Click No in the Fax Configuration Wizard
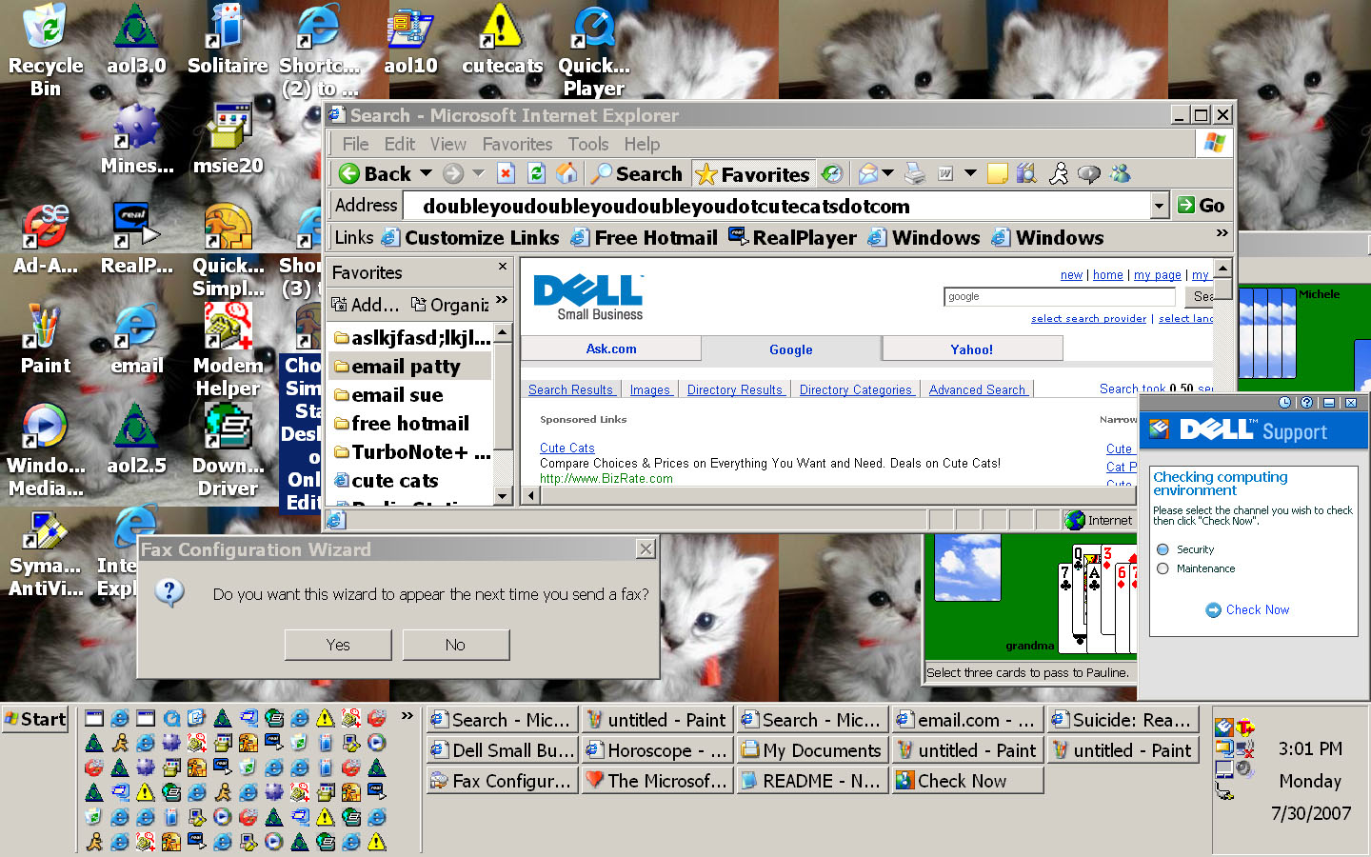 click(455, 645)
